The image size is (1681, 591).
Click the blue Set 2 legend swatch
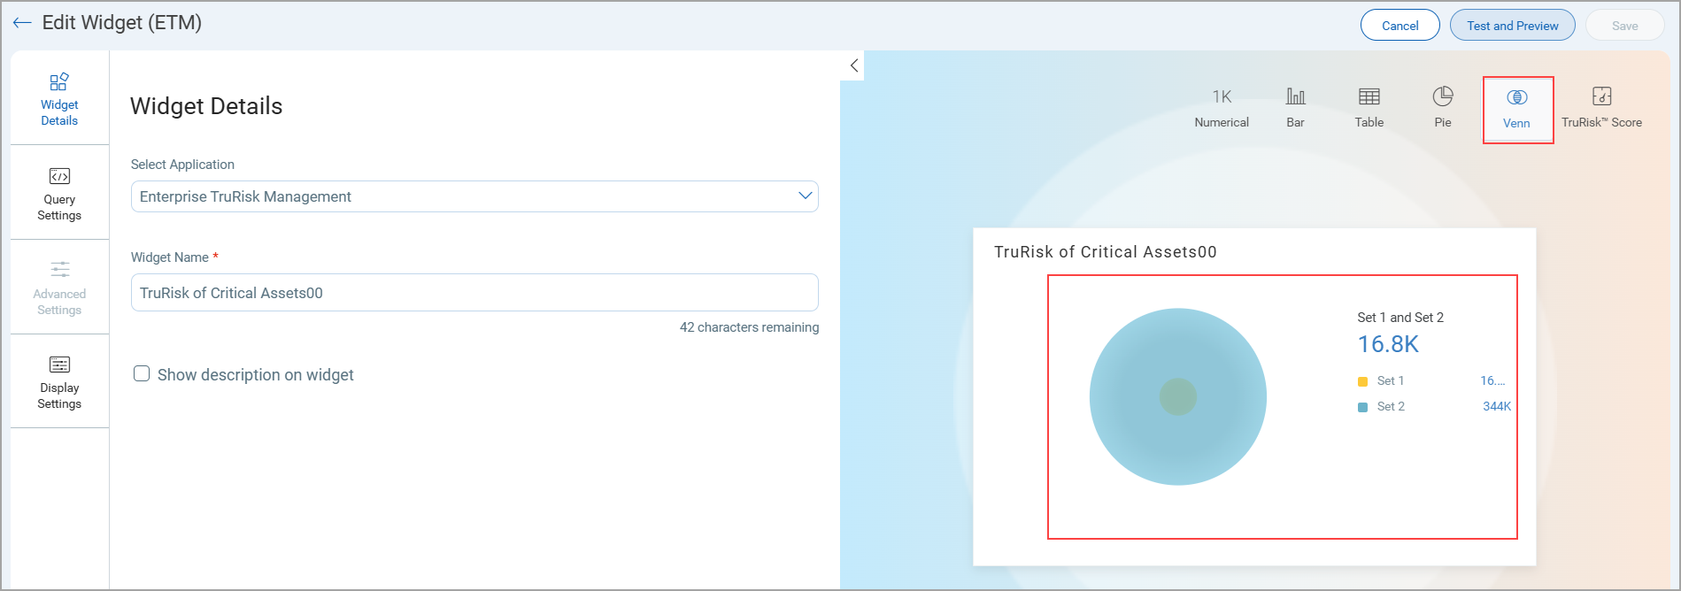(x=1363, y=407)
